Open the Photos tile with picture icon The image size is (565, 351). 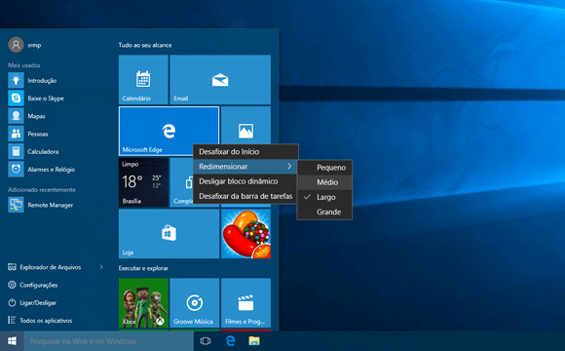(x=245, y=125)
